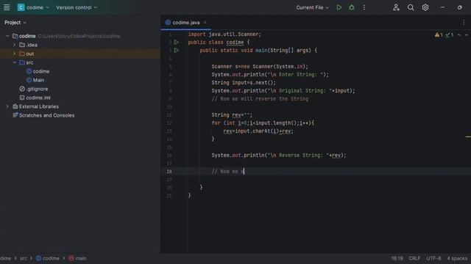Minimize the IDE window
The width and height of the screenshot is (471, 264).
pos(442,7)
